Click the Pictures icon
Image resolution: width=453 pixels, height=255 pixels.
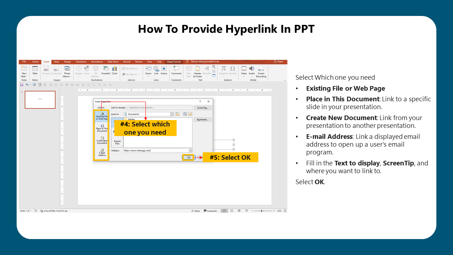click(x=46, y=69)
